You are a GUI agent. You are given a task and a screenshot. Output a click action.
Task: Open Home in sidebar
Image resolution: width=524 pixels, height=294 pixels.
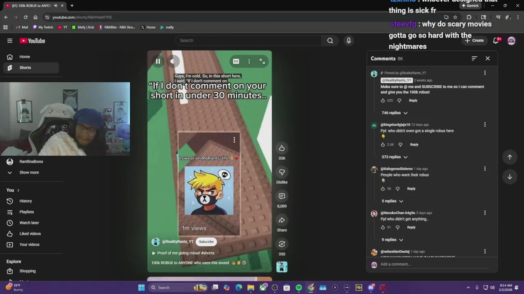32,57
